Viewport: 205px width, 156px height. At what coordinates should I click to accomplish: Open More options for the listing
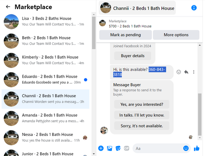pos(176,35)
